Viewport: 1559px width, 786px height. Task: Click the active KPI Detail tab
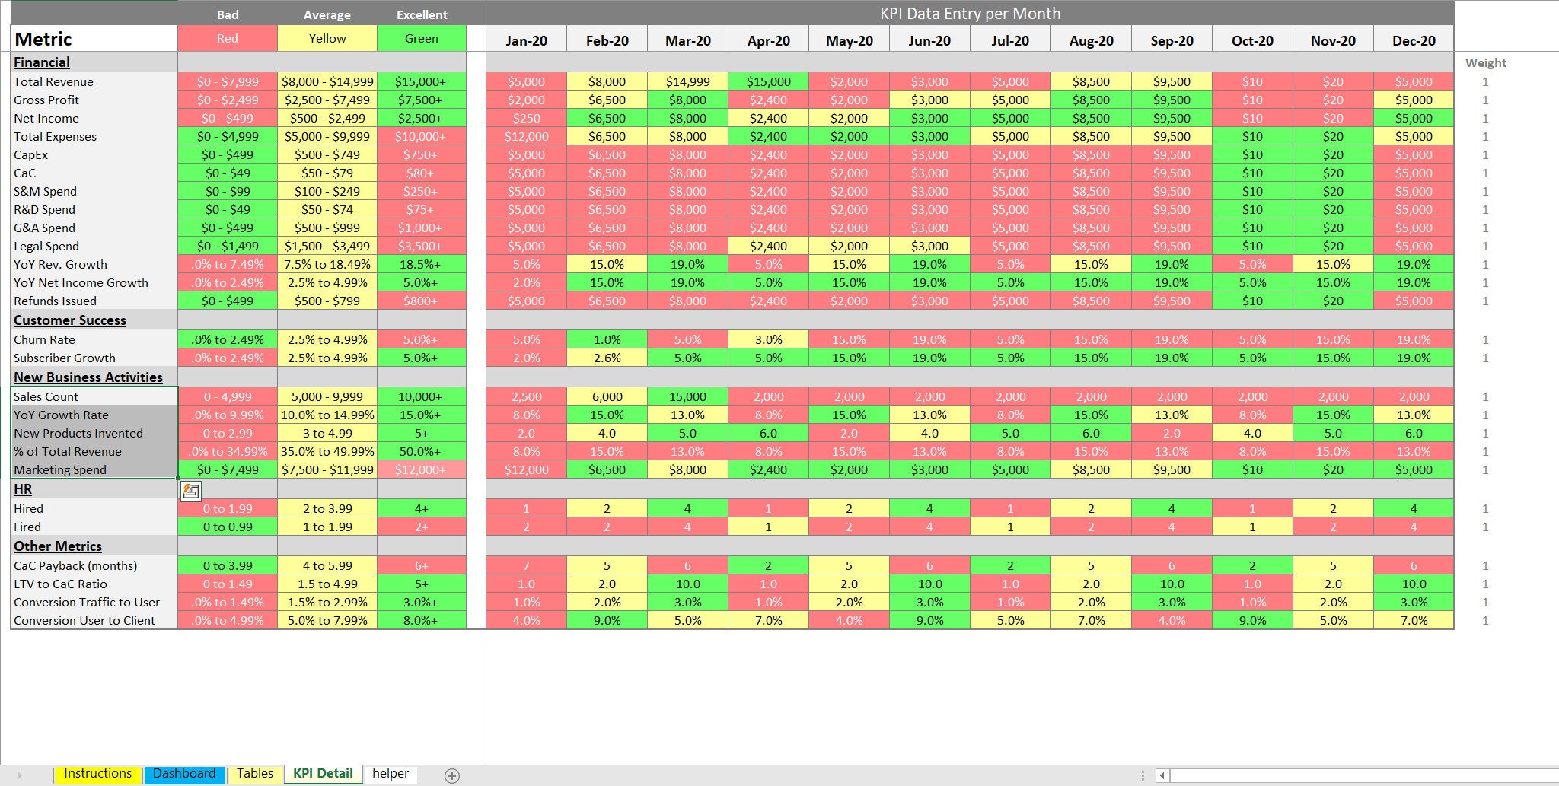click(322, 772)
